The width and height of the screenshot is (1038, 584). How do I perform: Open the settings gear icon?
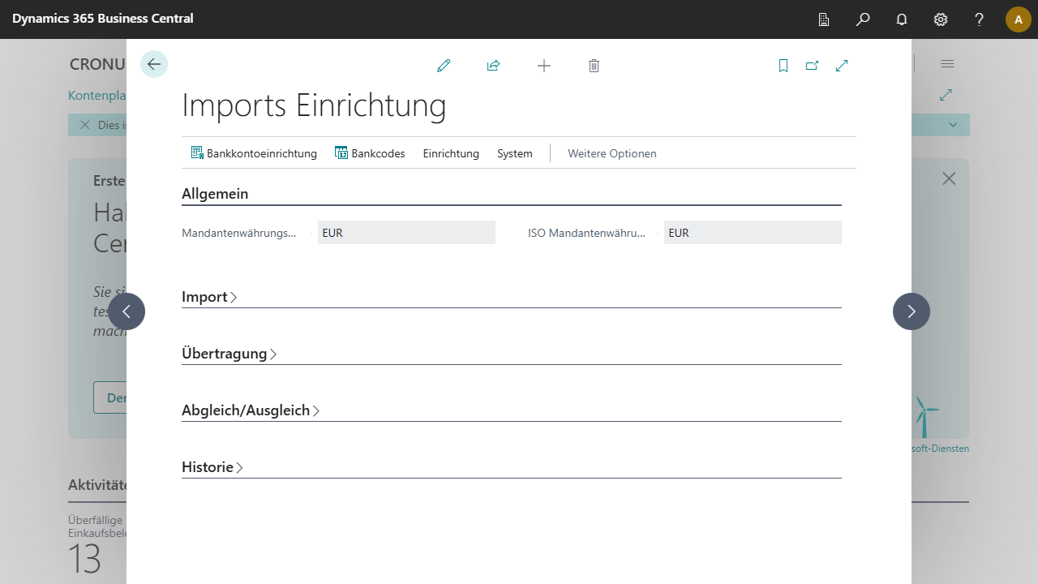pyautogui.click(x=941, y=19)
